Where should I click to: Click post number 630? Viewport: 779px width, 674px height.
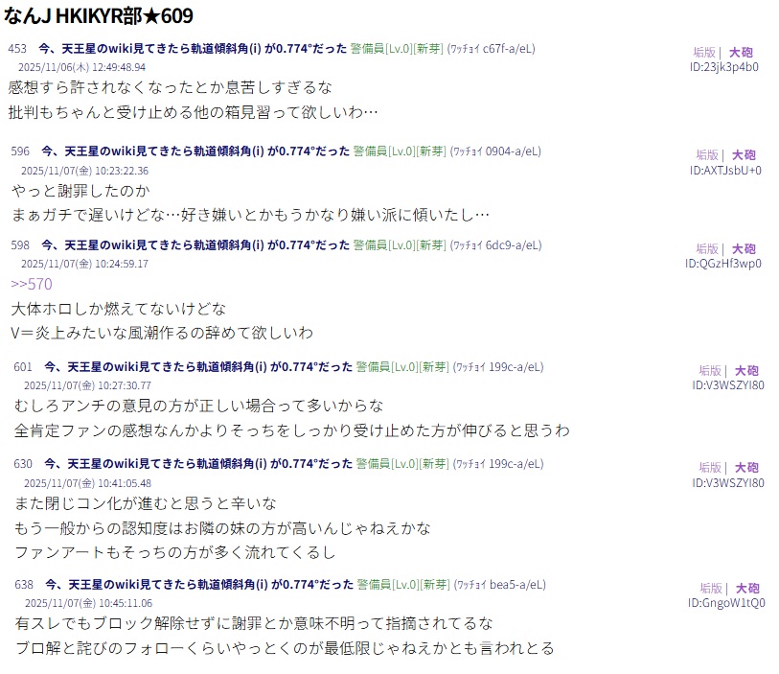click(x=23, y=464)
